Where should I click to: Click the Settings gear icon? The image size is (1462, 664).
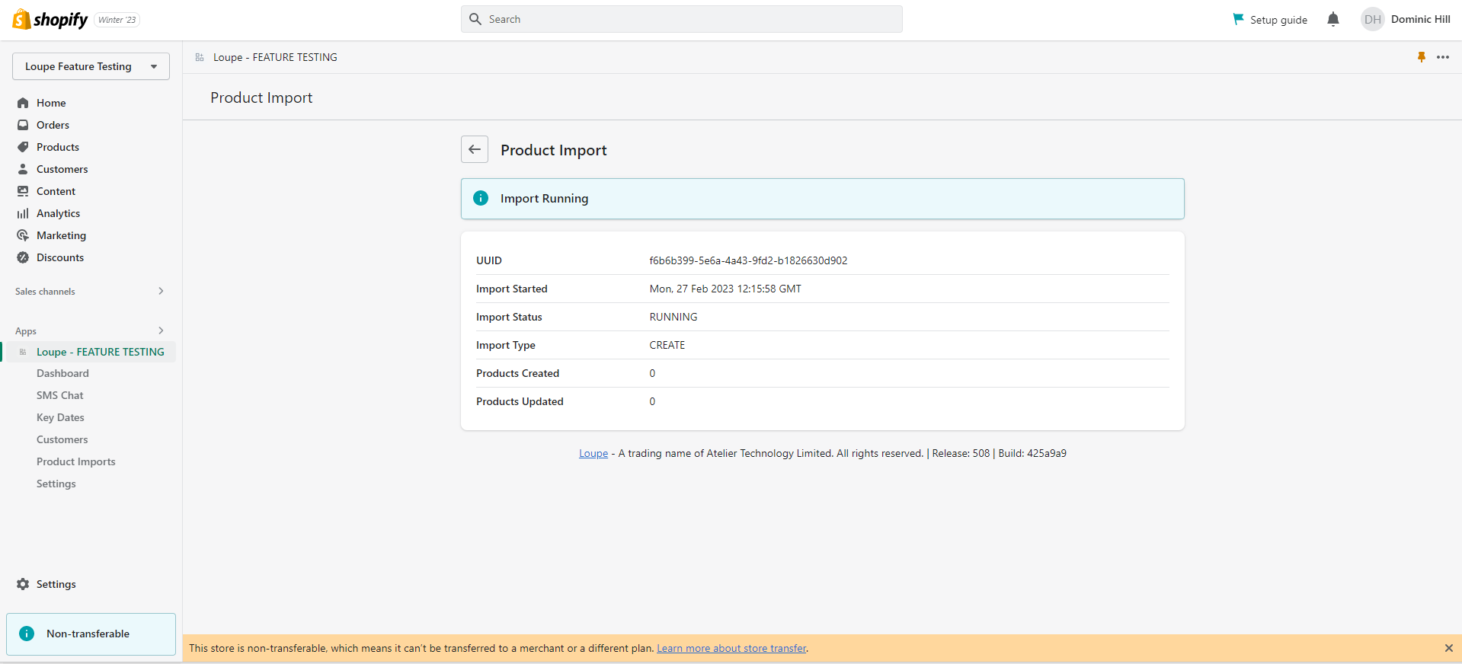pos(23,584)
